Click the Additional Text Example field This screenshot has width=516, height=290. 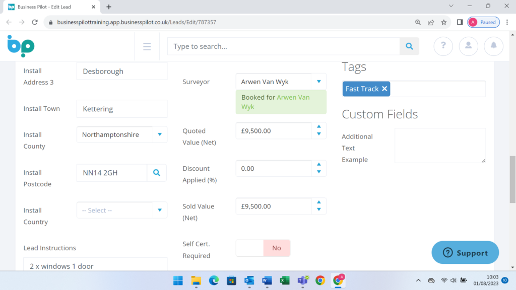pos(440,146)
